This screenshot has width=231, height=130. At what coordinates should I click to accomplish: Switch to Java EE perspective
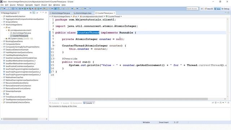(x=209, y=9)
